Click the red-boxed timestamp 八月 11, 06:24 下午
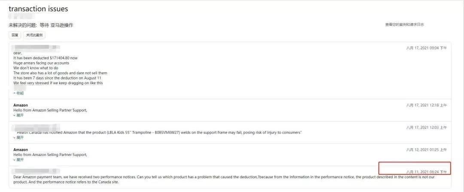 pyautogui.click(x=426, y=172)
